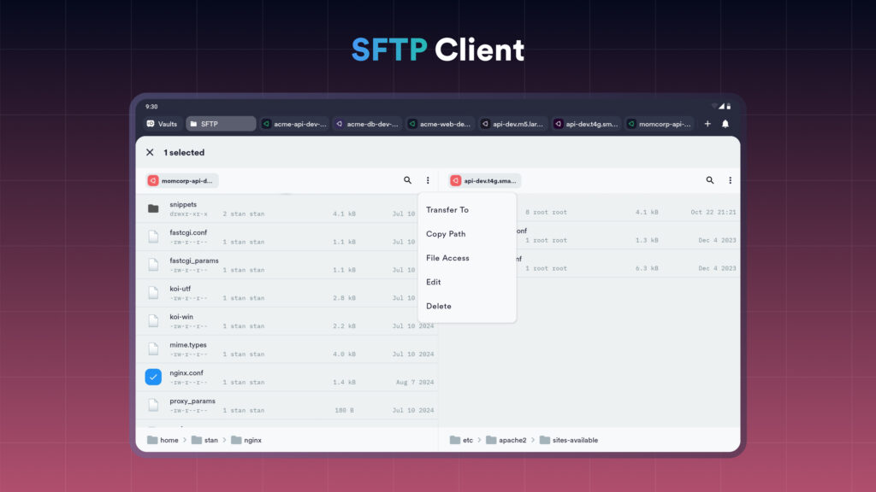
Task: Open the api-dev pane overflow menu
Action: tap(730, 180)
